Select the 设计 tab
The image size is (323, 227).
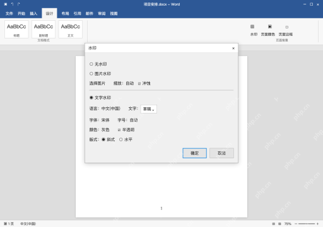[x=49, y=13]
